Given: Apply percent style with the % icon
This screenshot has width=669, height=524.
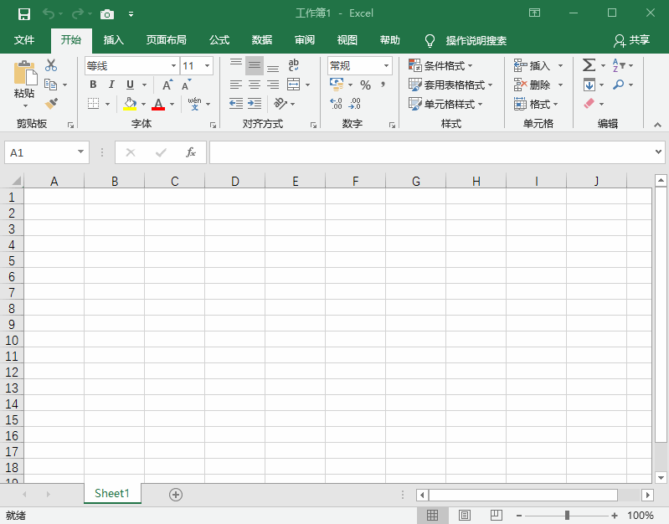Looking at the screenshot, I should [x=365, y=85].
